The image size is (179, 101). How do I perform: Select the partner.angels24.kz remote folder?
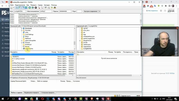pos(89,38)
